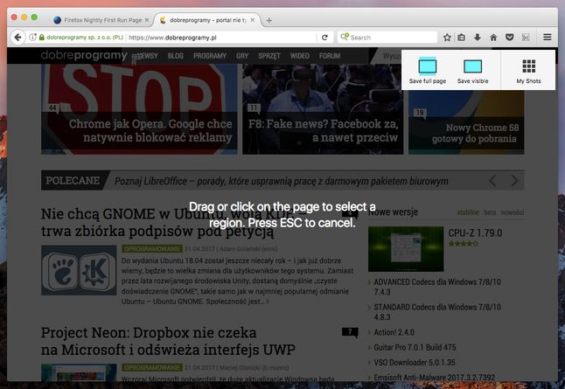The width and height of the screenshot is (565, 389).
Task: Close the Firefox Nightly First Run tab
Action: point(147,20)
